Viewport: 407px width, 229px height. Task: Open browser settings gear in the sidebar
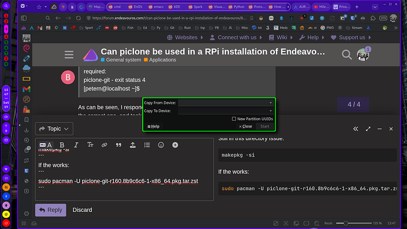[27, 214]
